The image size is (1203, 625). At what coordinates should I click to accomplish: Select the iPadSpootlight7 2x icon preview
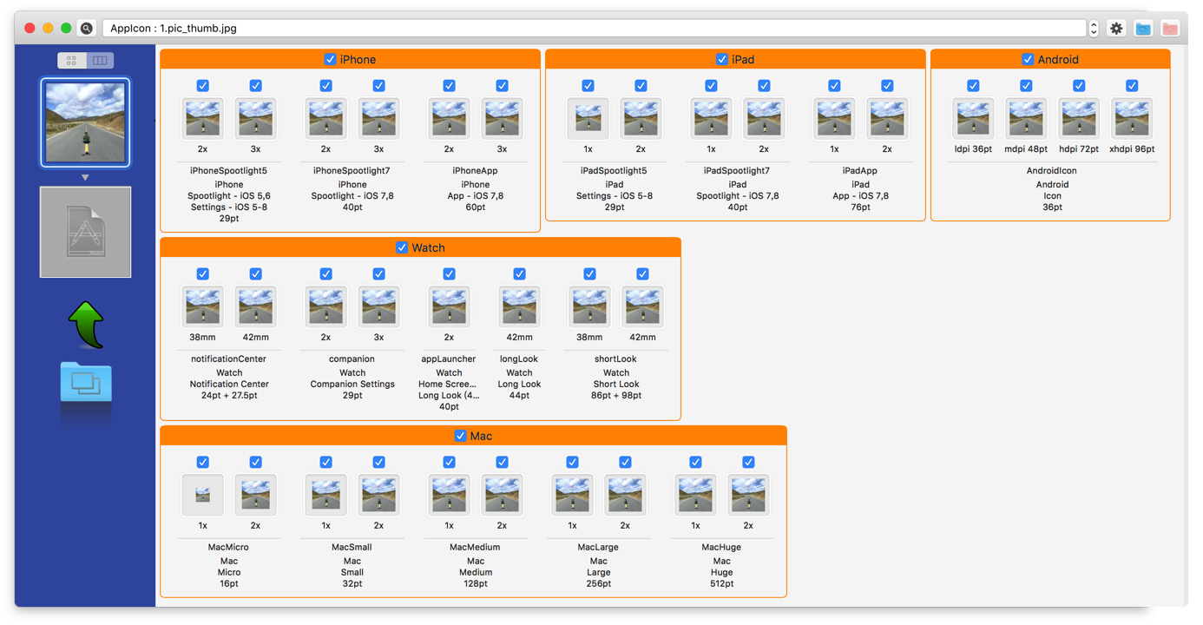coord(764,118)
